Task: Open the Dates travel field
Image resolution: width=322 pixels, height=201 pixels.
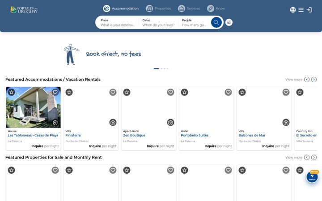Action: [158, 23]
